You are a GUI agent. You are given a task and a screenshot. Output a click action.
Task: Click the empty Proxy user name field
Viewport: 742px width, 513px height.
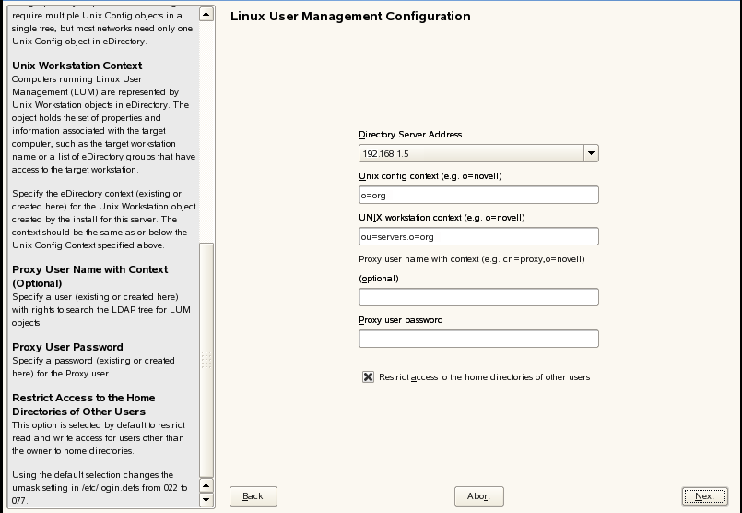(478, 297)
